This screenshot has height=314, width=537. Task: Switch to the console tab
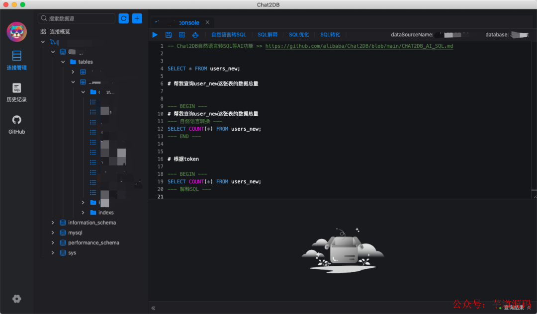click(x=184, y=22)
